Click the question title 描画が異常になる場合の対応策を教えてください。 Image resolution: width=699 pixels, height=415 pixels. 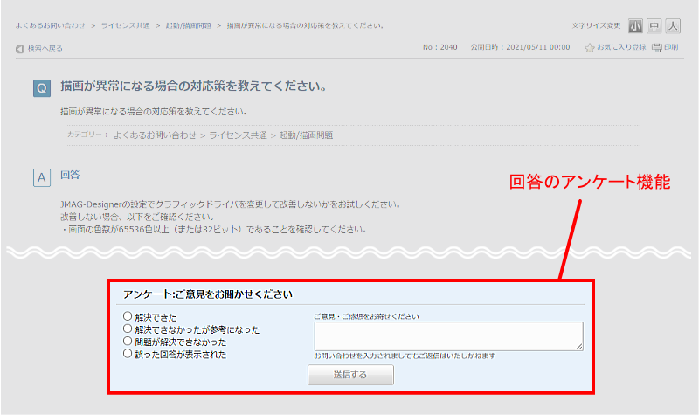(x=193, y=86)
